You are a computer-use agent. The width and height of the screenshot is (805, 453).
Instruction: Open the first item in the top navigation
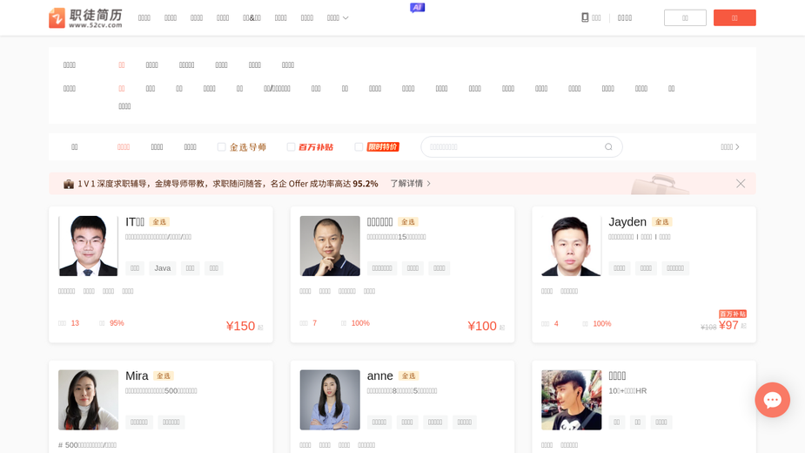144,18
